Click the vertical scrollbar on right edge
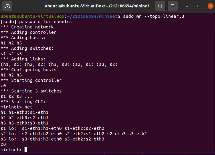215x155 pixels. (x=214, y=92)
